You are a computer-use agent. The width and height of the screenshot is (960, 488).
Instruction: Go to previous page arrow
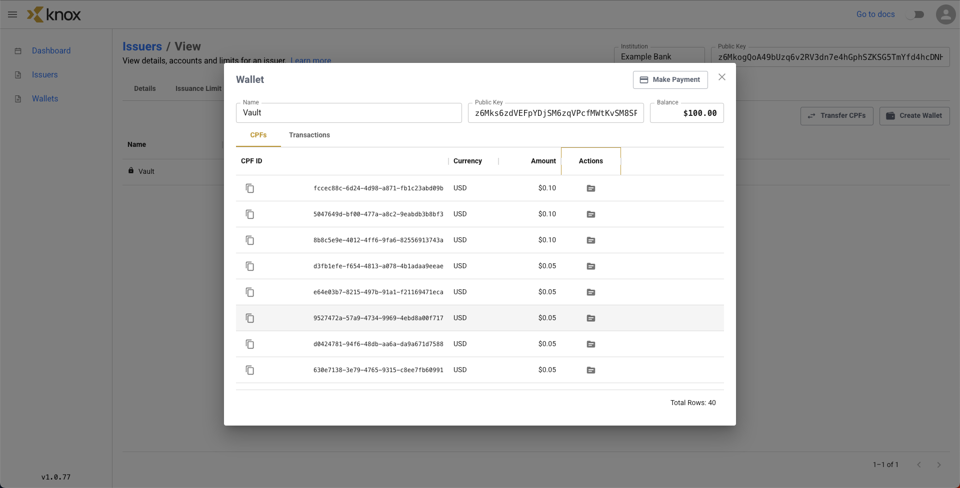coord(919,465)
